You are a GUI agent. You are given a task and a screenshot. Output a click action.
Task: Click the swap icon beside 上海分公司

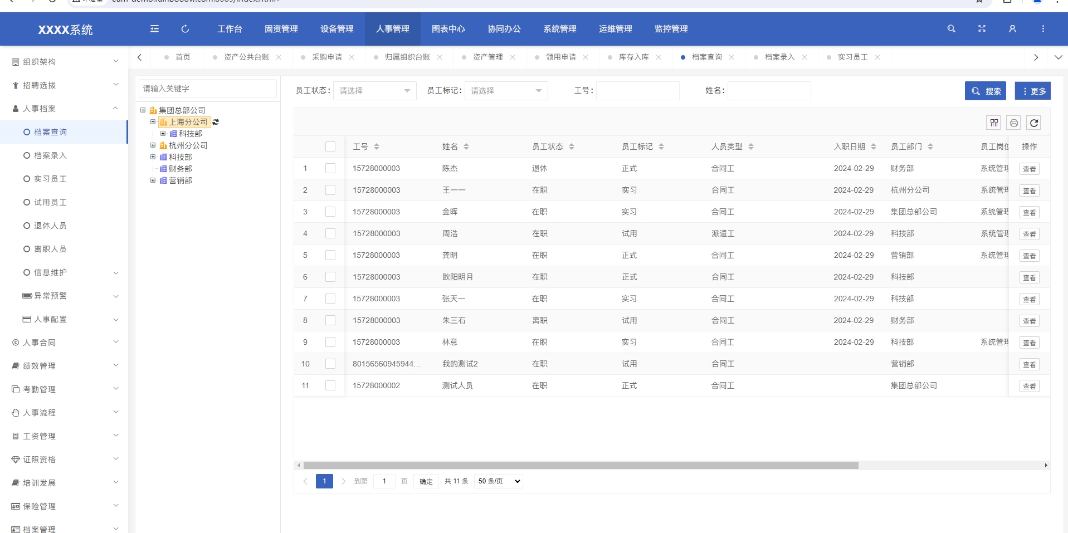pyautogui.click(x=216, y=122)
